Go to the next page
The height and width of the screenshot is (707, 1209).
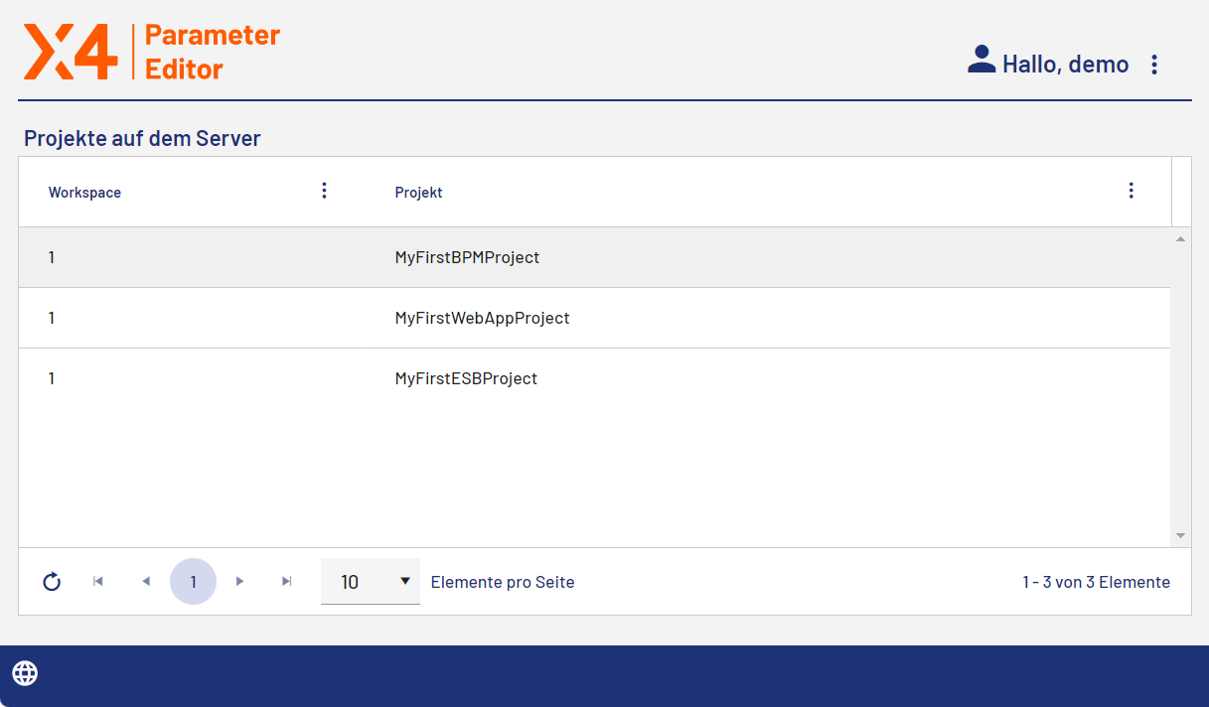click(239, 582)
